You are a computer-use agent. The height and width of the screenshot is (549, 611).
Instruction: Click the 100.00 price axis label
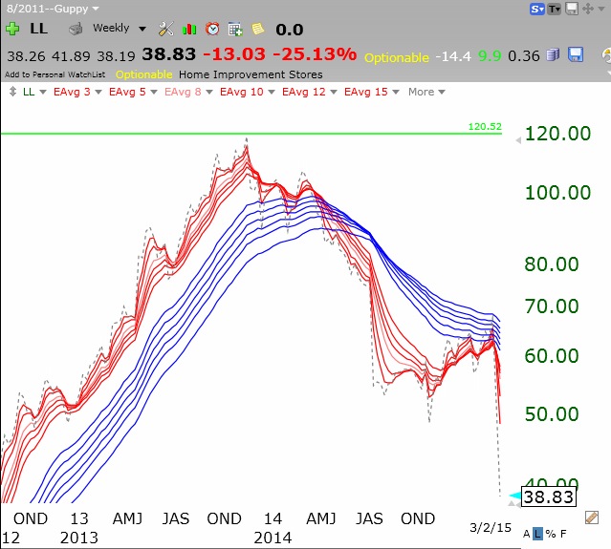558,192
